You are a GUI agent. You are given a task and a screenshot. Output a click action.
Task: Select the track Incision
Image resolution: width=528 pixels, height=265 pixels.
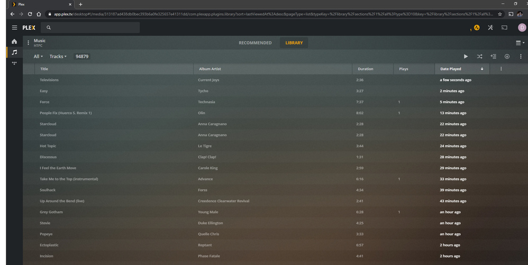[47, 256]
